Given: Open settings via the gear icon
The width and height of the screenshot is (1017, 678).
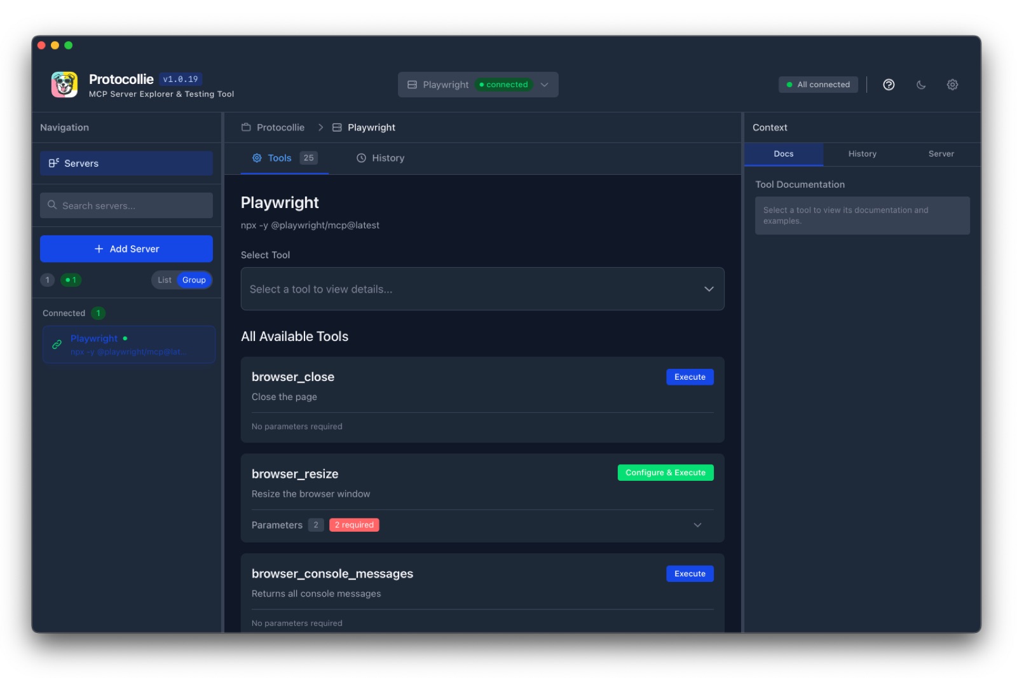Looking at the screenshot, I should (952, 85).
